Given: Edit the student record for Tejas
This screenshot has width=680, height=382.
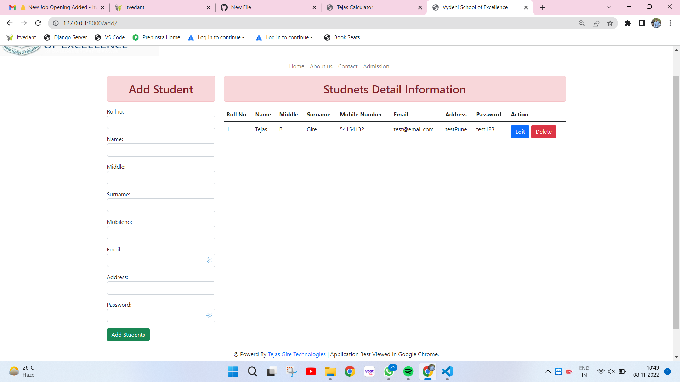Looking at the screenshot, I should click(x=520, y=132).
